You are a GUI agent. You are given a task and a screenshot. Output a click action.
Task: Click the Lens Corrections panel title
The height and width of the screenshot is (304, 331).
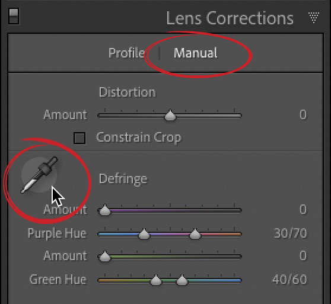tap(230, 18)
